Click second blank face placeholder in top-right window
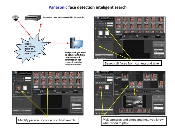 point(107,33)
